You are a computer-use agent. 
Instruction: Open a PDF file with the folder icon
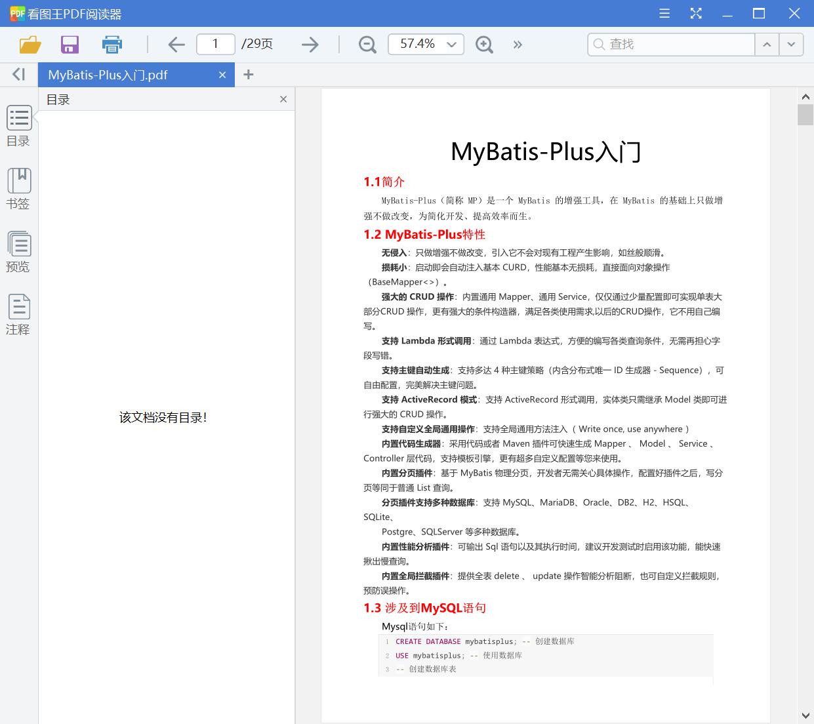click(x=30, y=44)
